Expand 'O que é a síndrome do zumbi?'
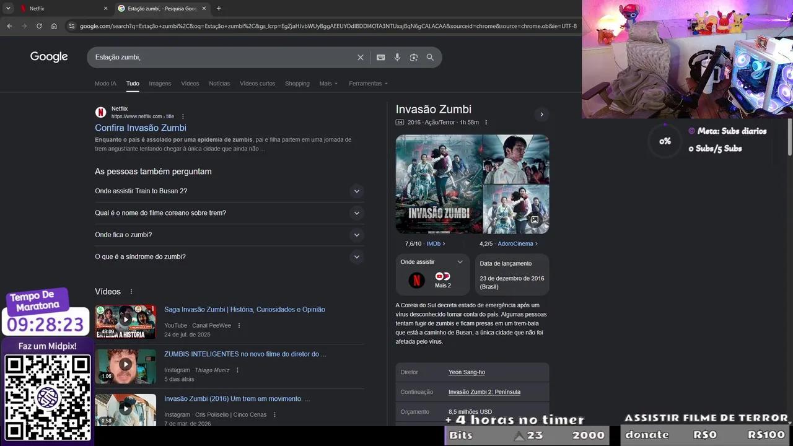793x446 pixels. coord(229,256)
